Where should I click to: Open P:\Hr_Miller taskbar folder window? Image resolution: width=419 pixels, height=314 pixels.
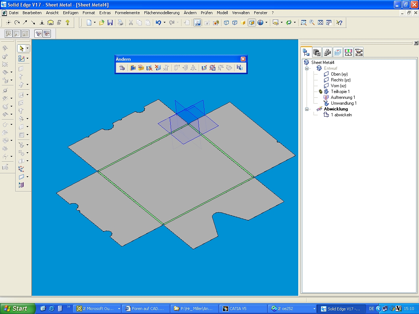(x=194, y=309)
